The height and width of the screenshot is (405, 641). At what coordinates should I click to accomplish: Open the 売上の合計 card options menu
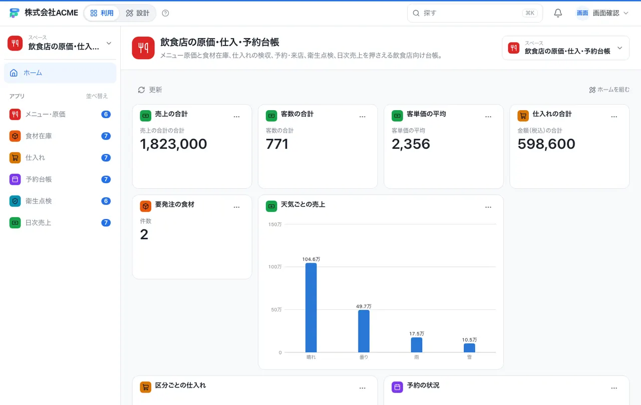[x=237, y=117]
